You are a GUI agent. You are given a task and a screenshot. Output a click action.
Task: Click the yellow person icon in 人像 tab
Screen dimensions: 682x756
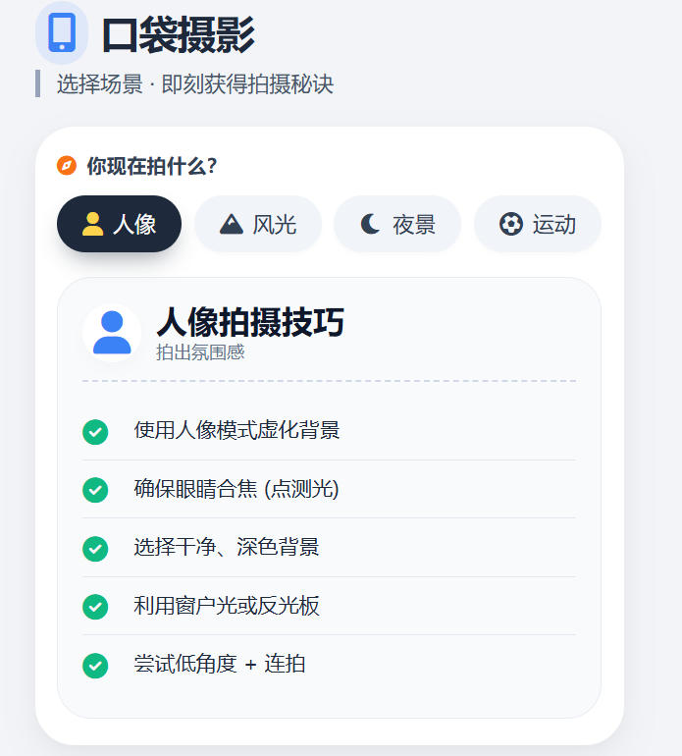pyautogui.click(x=92, y=225)
